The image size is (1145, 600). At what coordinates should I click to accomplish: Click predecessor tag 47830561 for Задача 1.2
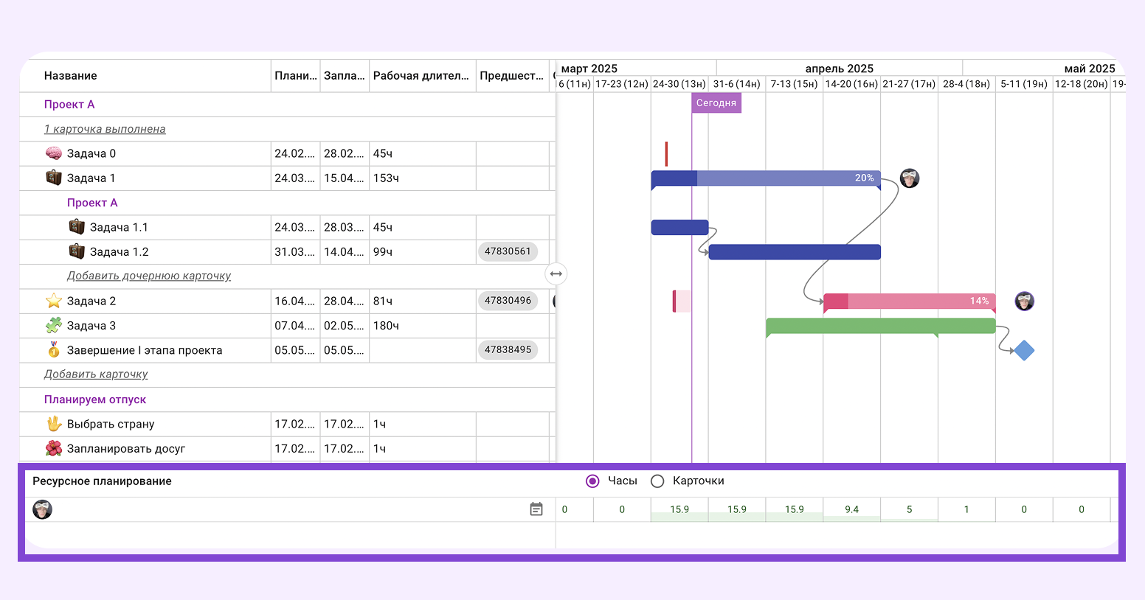click(x=508, y=251)
